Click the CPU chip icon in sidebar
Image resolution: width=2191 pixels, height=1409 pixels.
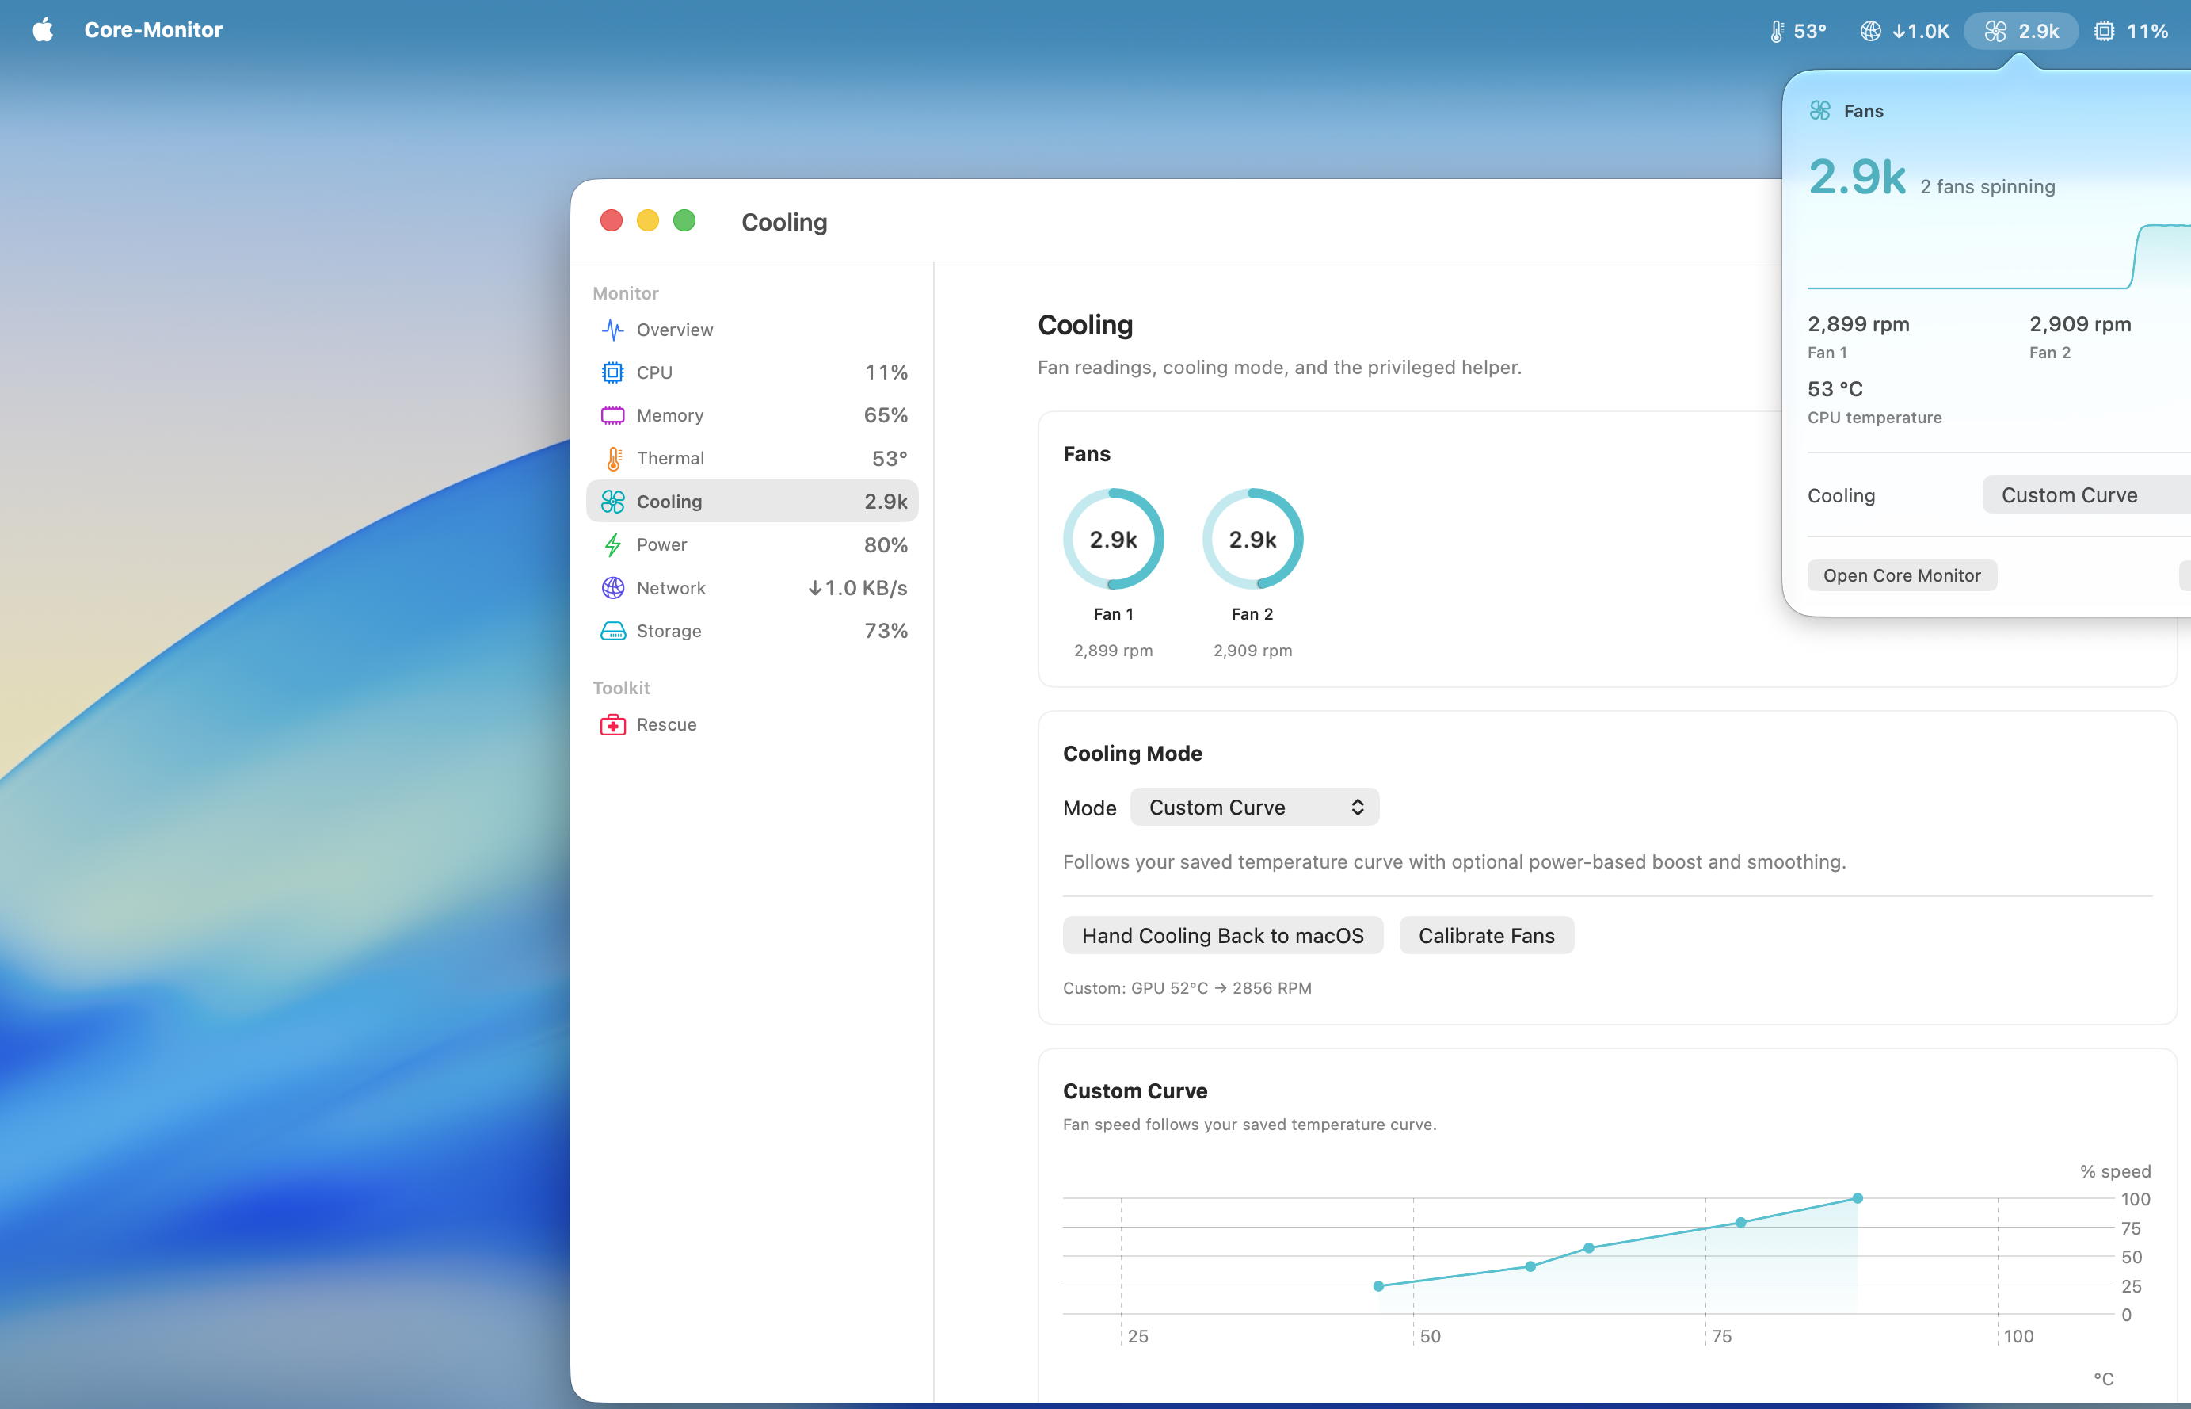612,372
